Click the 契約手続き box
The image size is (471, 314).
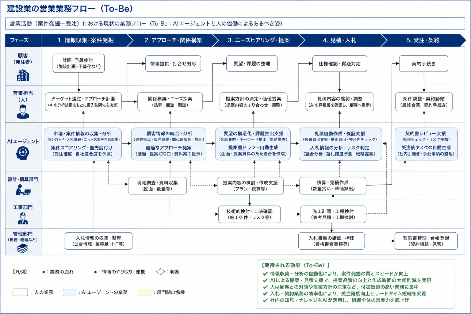423,63
